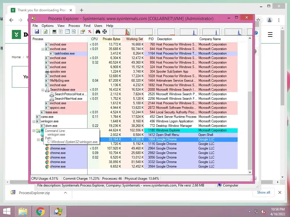Screen dimensions: 290x217
Task: Click the Save toolbar icon in Process Explorer
Action: coord(37,32)
